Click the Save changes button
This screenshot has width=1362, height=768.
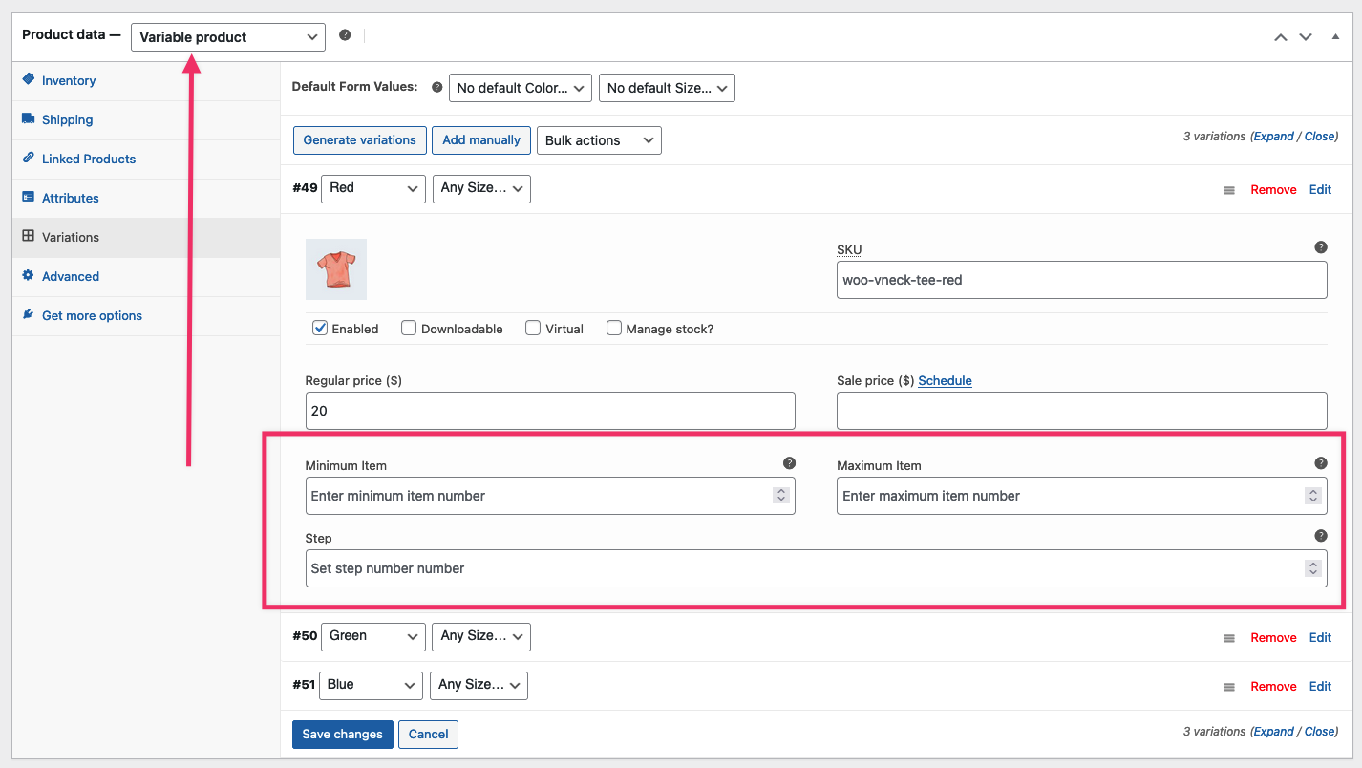click(343, 735)
